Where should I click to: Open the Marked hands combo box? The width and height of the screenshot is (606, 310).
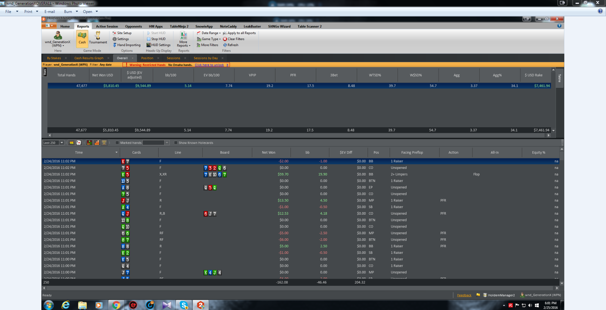pyautogui.click(x=156, y=143)
